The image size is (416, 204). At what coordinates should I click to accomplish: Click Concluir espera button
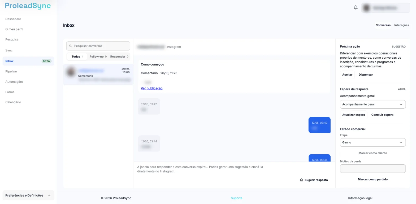tap(382, 115)
